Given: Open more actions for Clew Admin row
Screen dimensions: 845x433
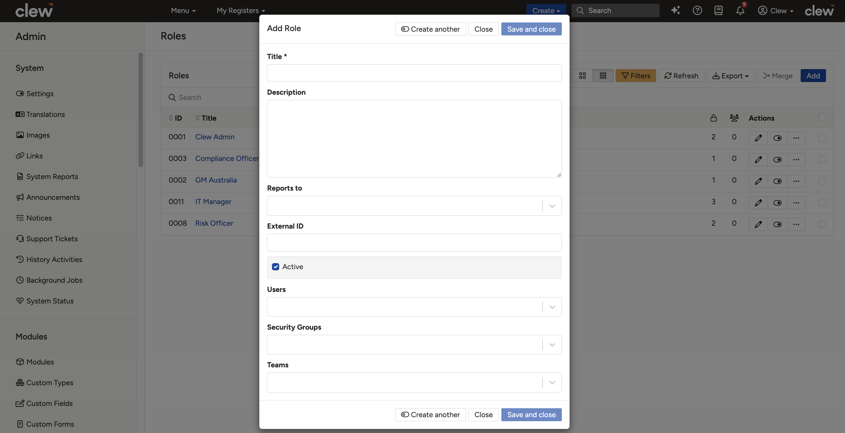Looking at the screenshot, I should tap(796, 138).
